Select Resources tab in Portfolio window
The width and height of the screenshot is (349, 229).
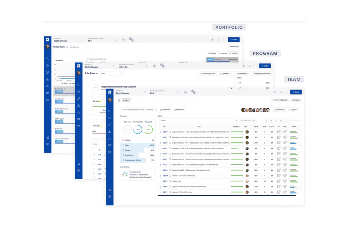[223, 53]
